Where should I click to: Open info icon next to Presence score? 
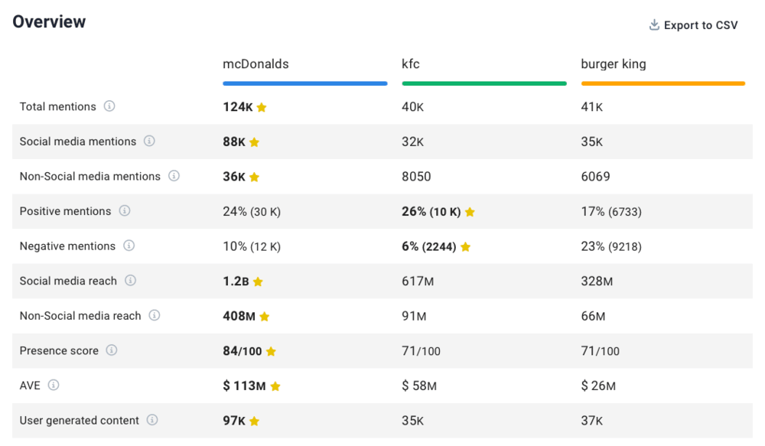112,350
